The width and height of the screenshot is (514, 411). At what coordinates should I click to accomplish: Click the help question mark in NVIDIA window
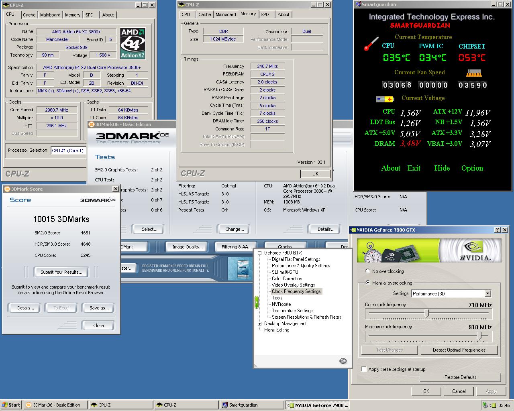pos(498,230)
